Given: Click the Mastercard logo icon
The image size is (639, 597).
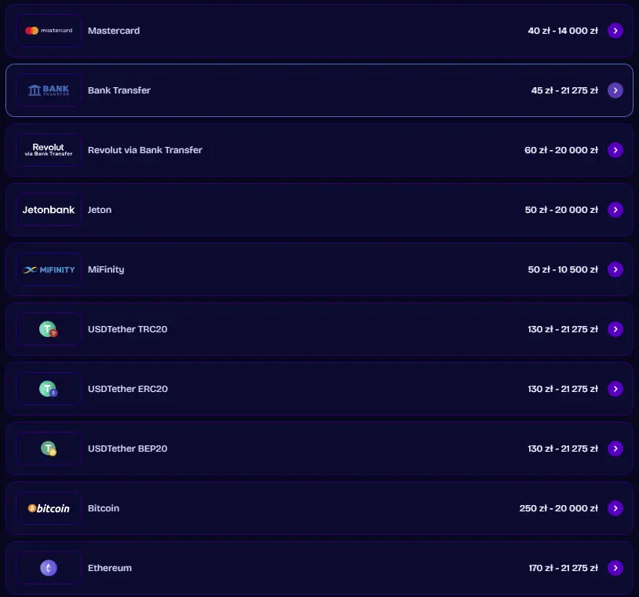Looking at the screenshot, I should coord(49,31).
